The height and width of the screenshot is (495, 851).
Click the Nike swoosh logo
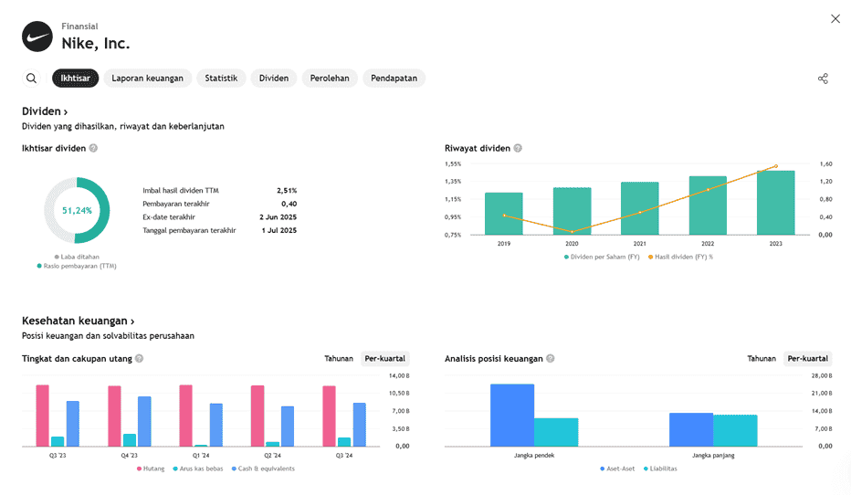click(37, 37)
